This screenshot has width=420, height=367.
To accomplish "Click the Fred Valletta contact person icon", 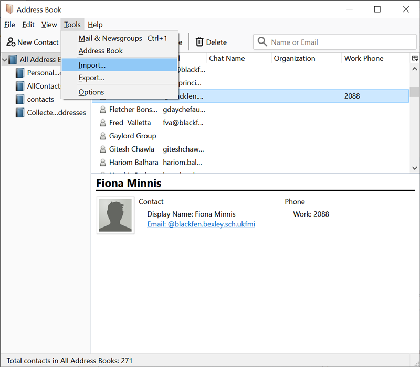I will [x=102, y=123].
